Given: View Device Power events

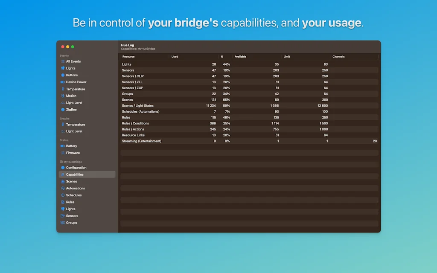Looking at the screenshot, I should (x=75, y=82).
